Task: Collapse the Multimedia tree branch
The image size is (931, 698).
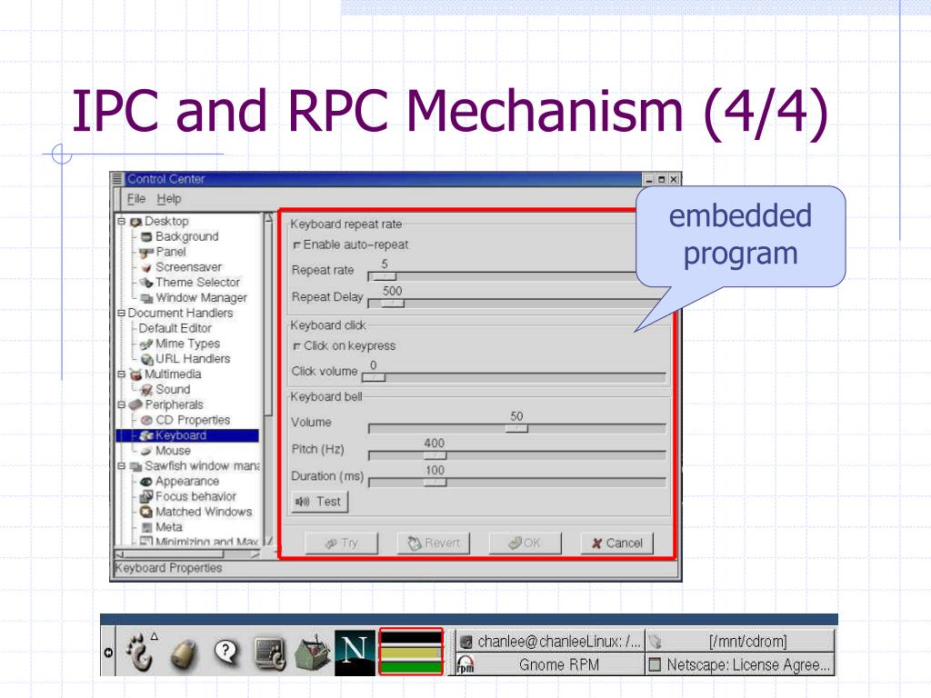Action: click(122, 374)
